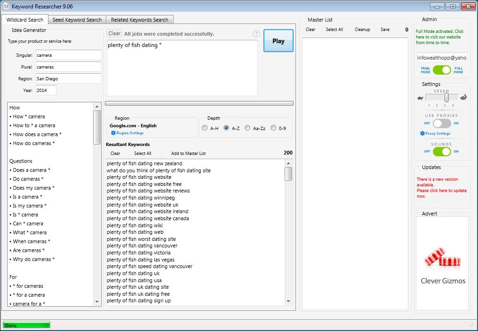Click into the Region text field
Viewport: 478px width, 331px height.
coord(68,78)
